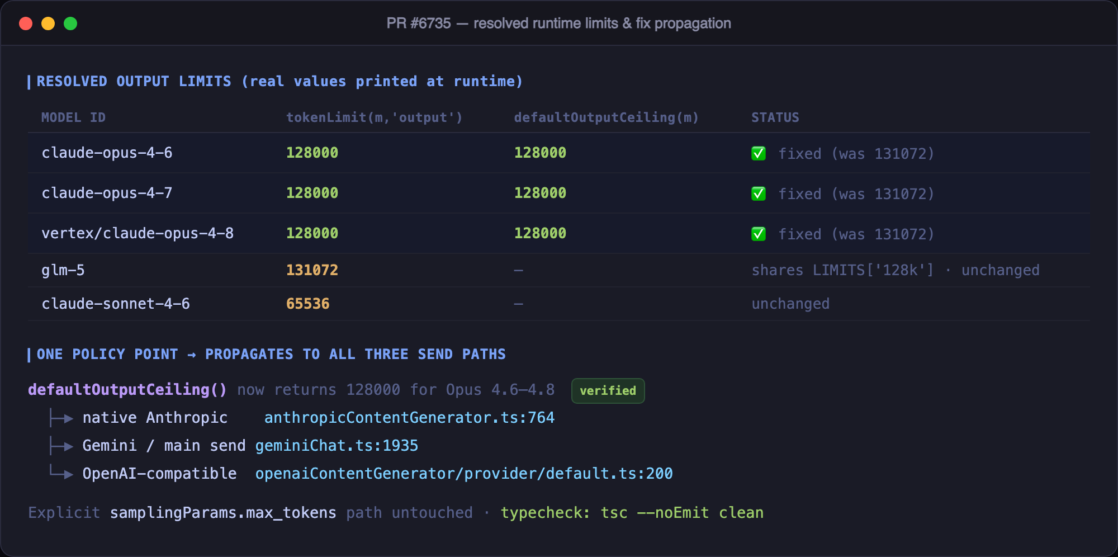Click the claude-opus-4-6 model ID
Screen dimensions: 1118x557
pos(107,153)
